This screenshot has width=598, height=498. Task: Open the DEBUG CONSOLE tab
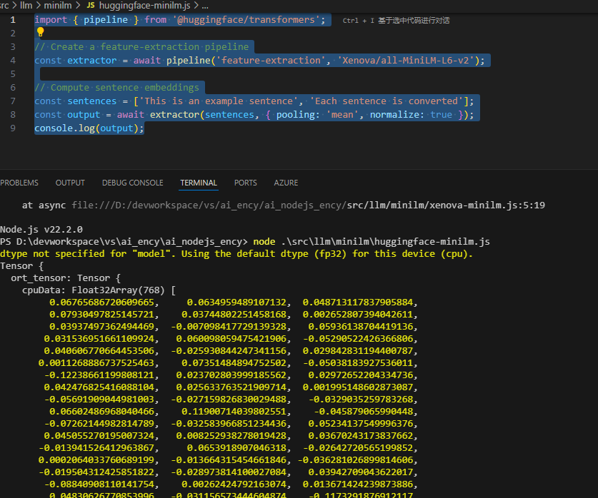(132, 183)
